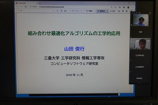
Task: Open the browser settings and more menu
Action: 133,7
